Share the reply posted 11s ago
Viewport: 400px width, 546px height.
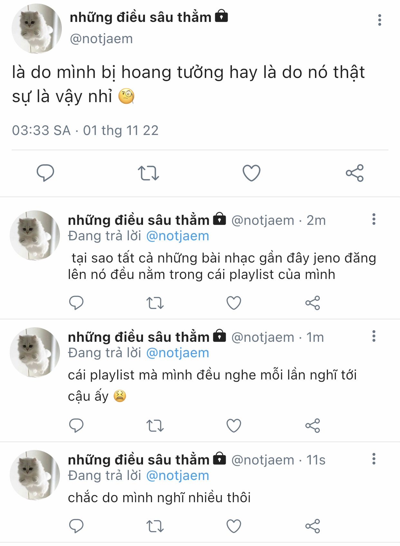click(x=312, y=526)
